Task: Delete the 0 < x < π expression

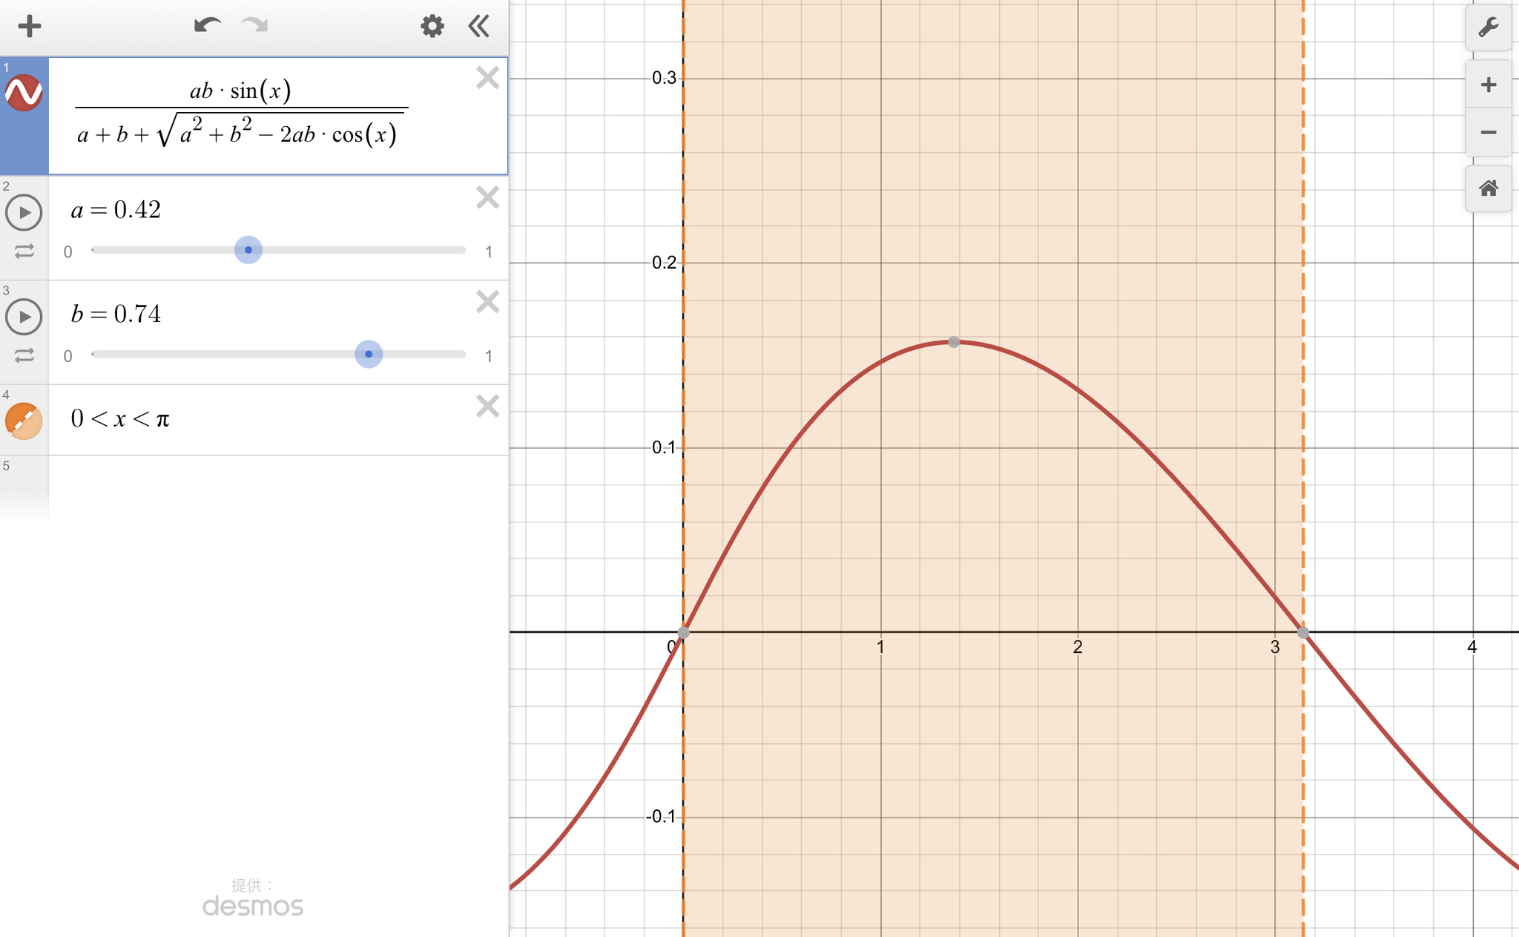Action: pos(487,407)
